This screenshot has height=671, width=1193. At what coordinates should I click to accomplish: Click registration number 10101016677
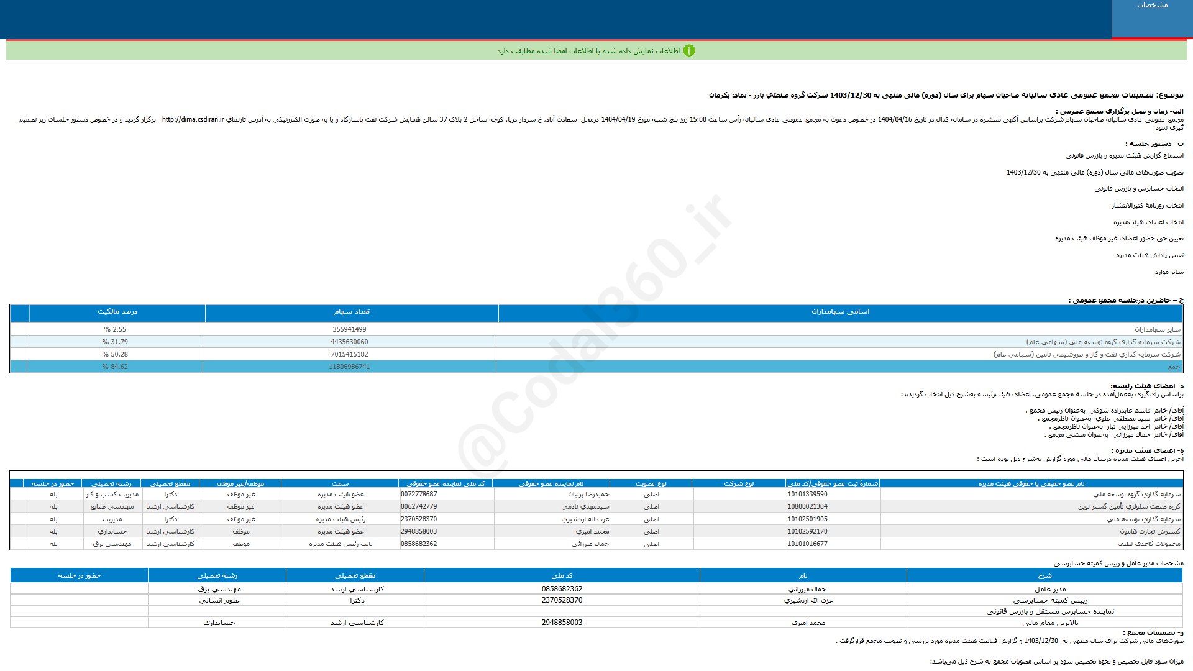pyautogui.click(x=807, y=544)
